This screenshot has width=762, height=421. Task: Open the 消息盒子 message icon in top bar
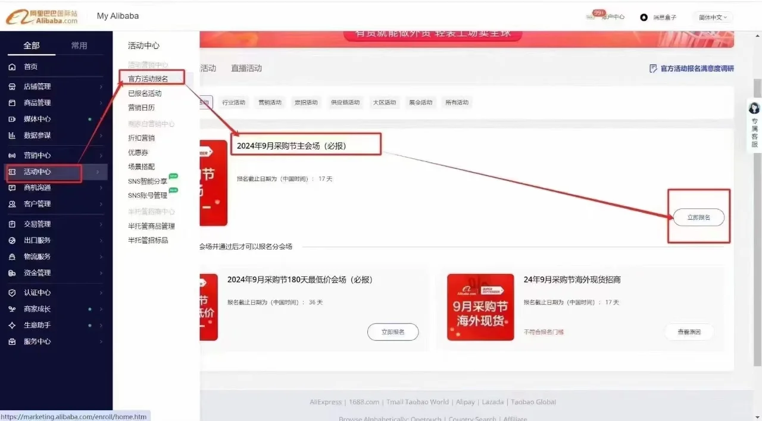click(645, 17)
